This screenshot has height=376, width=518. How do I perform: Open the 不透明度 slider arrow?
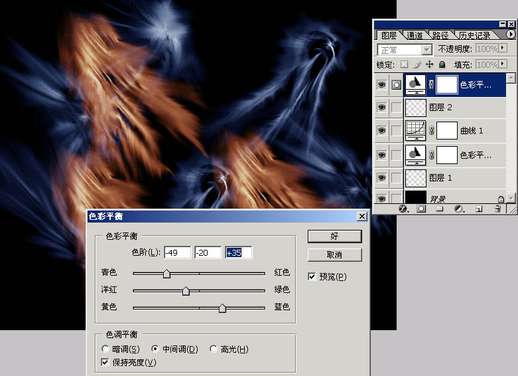(503, 48)
